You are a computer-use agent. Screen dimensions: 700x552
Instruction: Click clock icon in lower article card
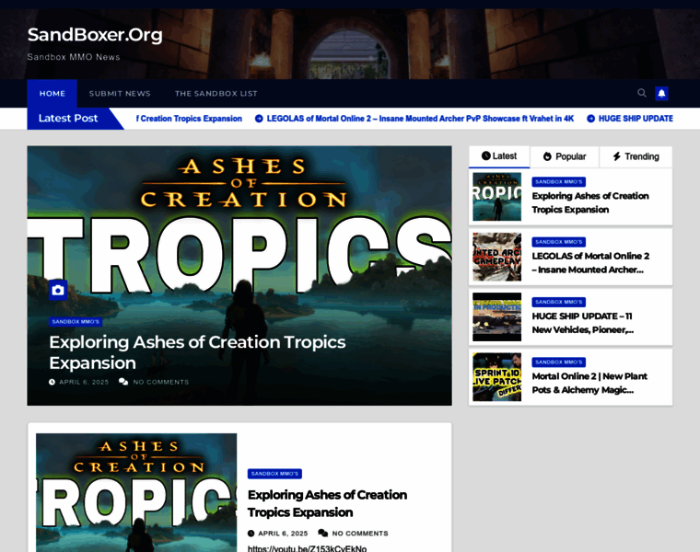(251, 534)
